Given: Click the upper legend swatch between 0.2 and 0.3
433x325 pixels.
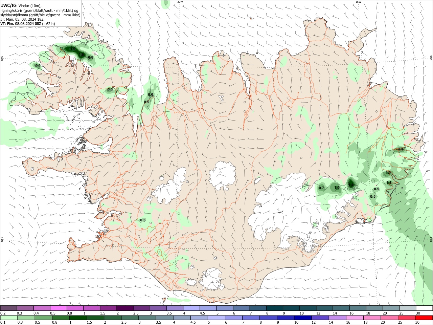Looking at the screenshot, I should click(x=8, y=308).
